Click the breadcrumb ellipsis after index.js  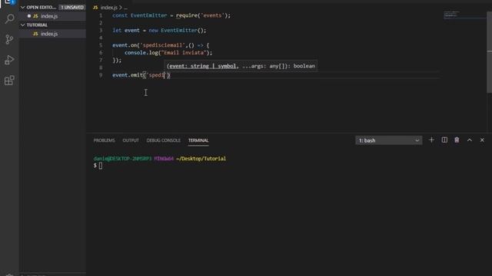tap(125, 8)
